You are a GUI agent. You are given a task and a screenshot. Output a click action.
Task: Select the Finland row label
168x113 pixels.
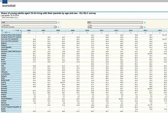[3, 95]
